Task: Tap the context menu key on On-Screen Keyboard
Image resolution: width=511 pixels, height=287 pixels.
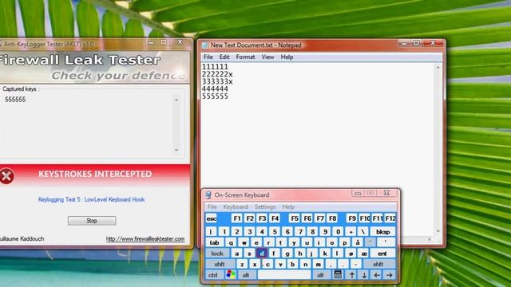Action: (x=338, y=274)
